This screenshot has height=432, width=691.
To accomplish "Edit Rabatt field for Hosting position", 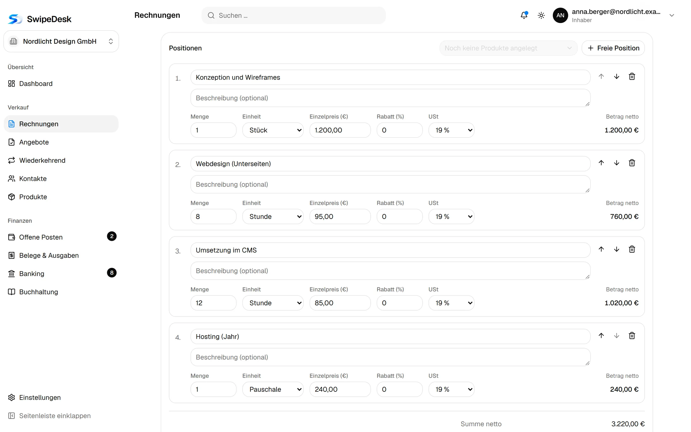I will (400, 389).
